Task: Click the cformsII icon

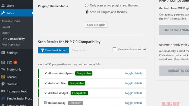Action: 3,84
